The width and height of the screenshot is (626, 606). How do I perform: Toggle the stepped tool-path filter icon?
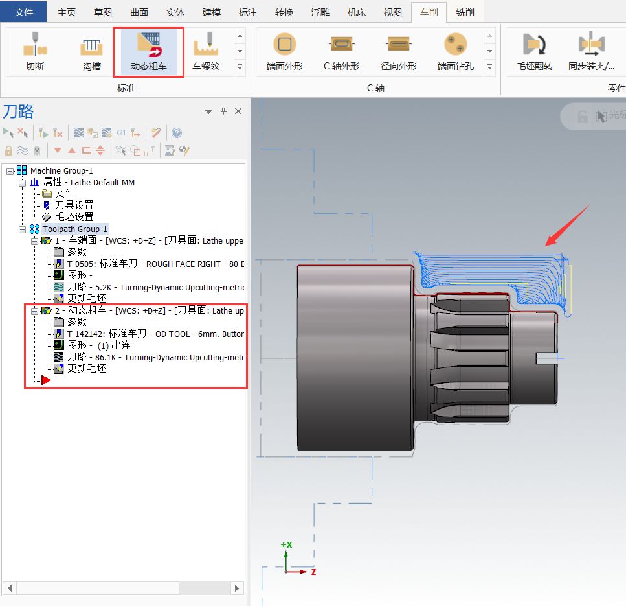click(150, 150)
